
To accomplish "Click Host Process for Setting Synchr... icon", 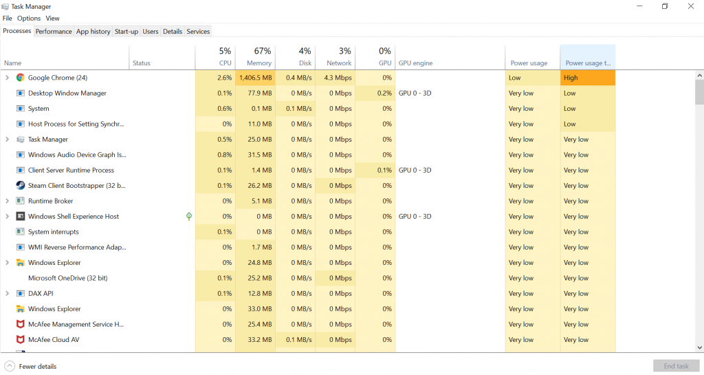I will point(20,124).
